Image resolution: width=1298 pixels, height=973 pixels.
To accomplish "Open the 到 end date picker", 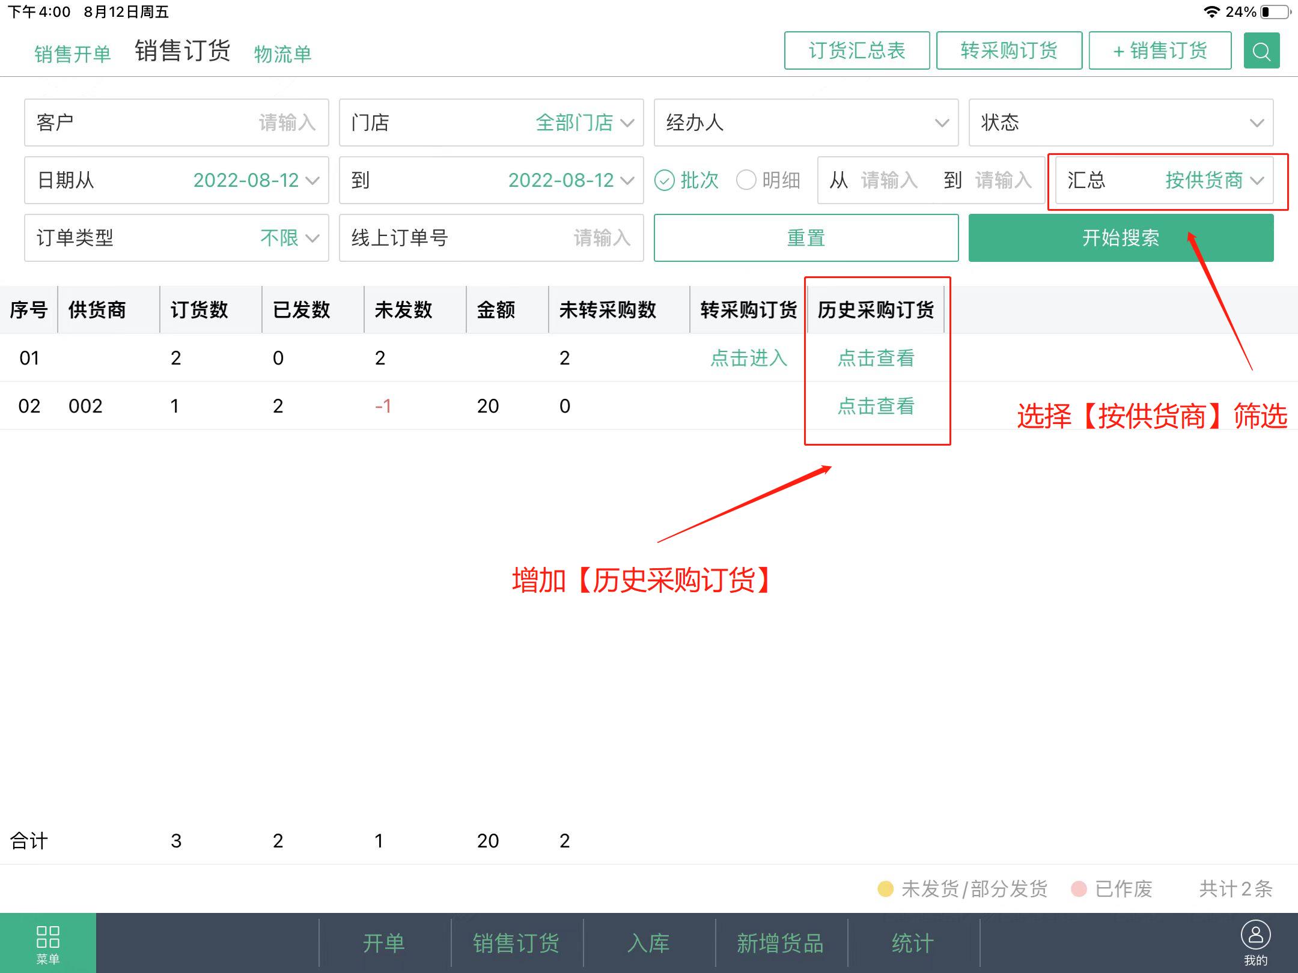I will click(492, 180).
